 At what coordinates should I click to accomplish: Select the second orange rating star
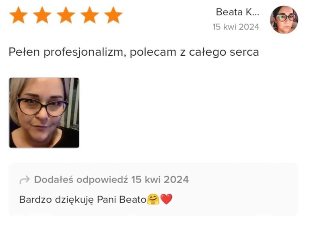(x=42, y=15)
